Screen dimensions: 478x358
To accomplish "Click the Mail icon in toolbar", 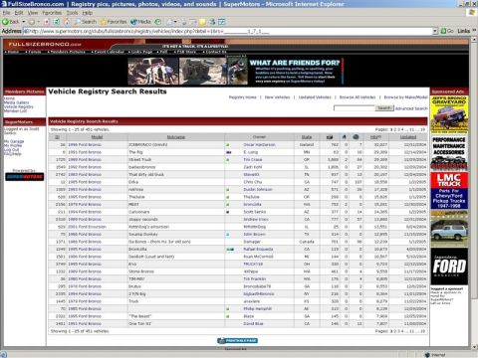I will pos(171,22).
